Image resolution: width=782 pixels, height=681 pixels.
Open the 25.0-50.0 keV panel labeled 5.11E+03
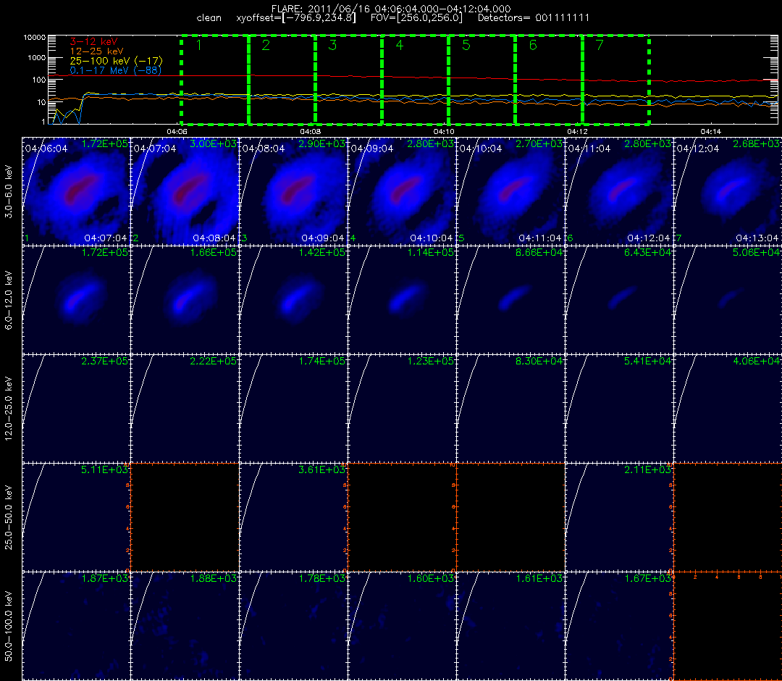[x=76, y=517]
